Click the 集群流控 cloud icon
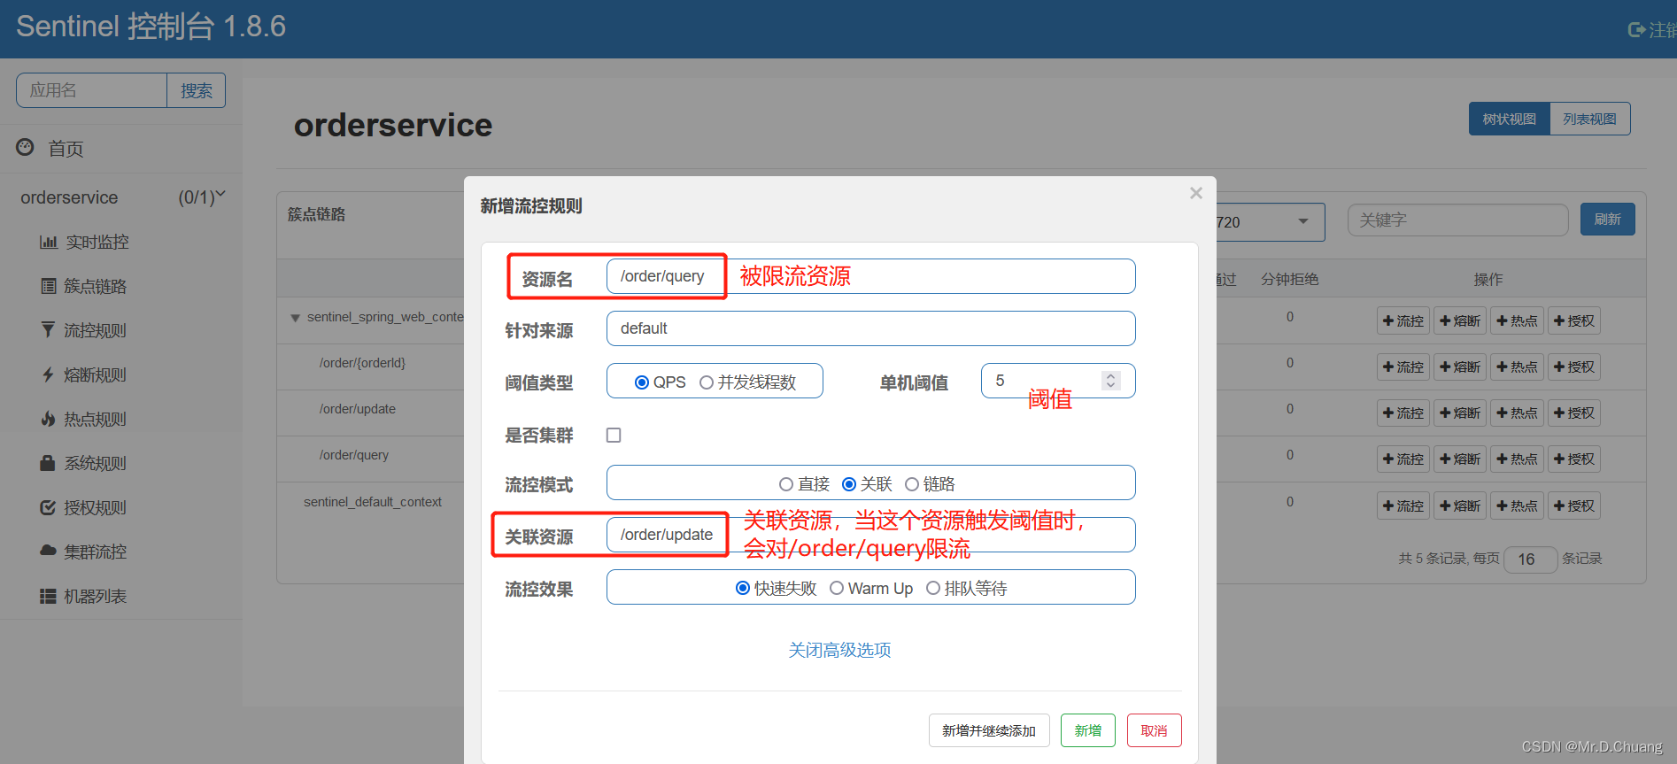Viewport: 1677px width, 764px height. point(48,551)
